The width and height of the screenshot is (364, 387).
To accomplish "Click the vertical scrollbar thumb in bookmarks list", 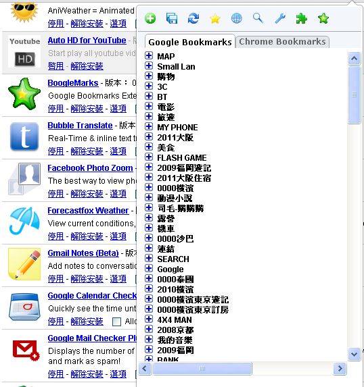I will pos(354,95).
